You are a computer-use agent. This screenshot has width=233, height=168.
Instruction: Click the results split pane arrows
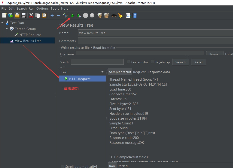(x=107, y=71)
